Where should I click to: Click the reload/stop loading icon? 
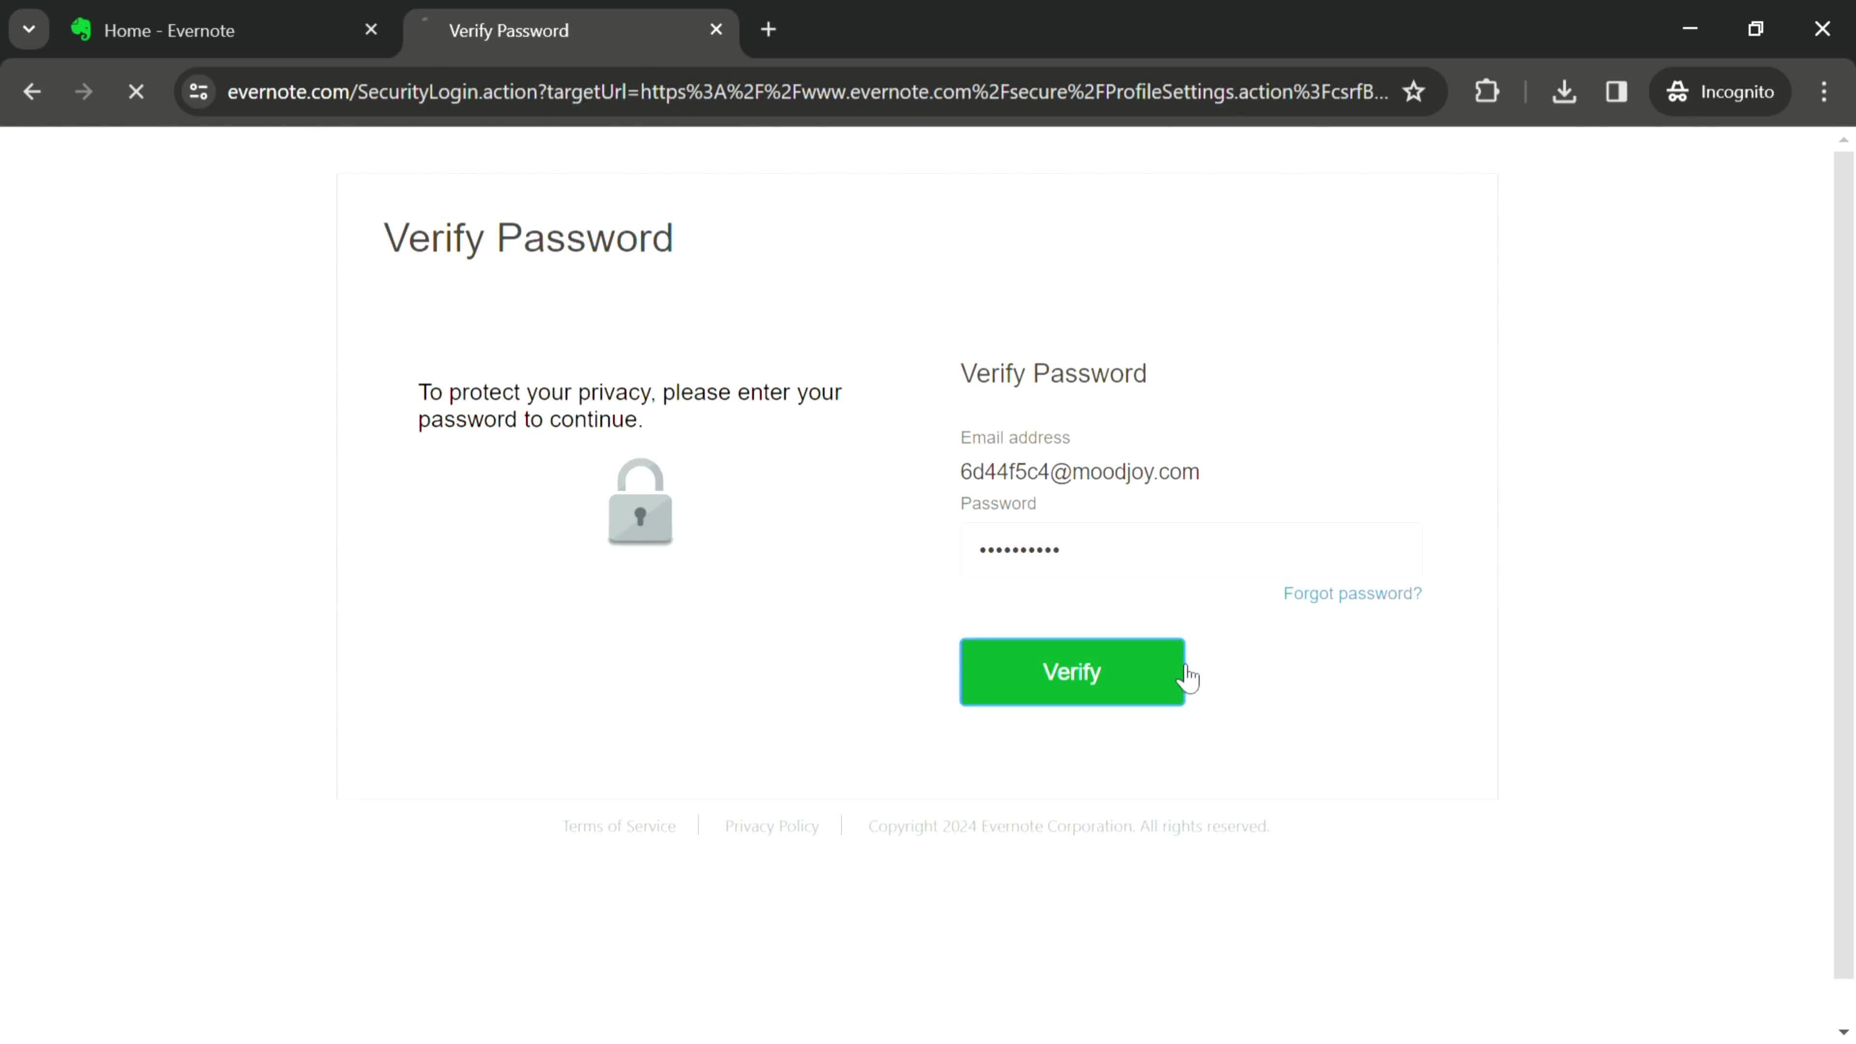(136, 90)
